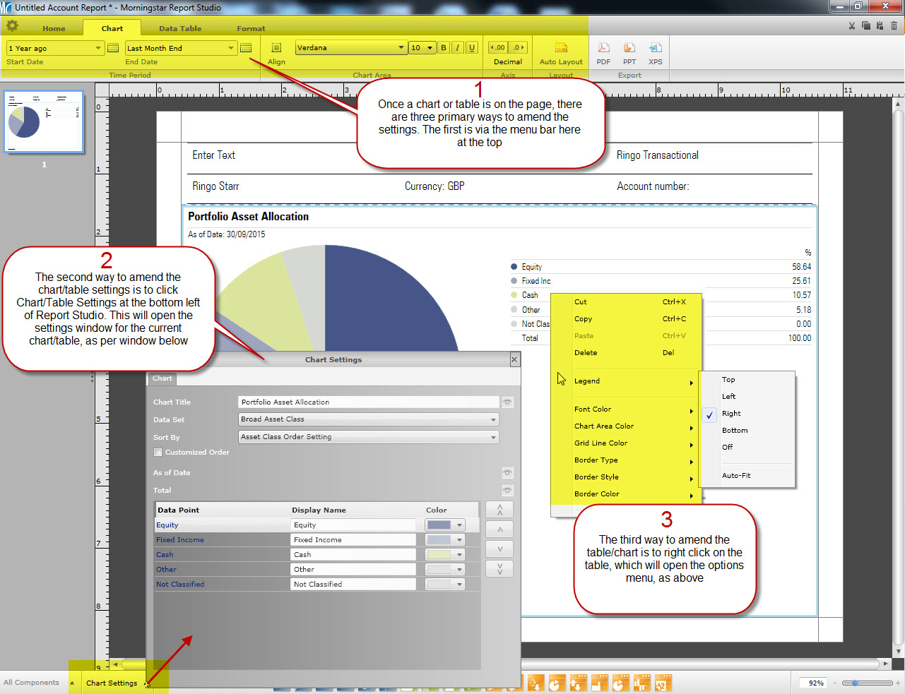Open the Verdana font dropdown
The height and width of the screenshot is (694, 905).
tap(401, 48)
